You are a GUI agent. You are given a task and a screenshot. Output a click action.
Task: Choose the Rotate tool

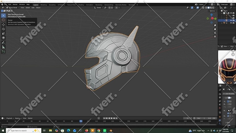(x=3, y=29)
